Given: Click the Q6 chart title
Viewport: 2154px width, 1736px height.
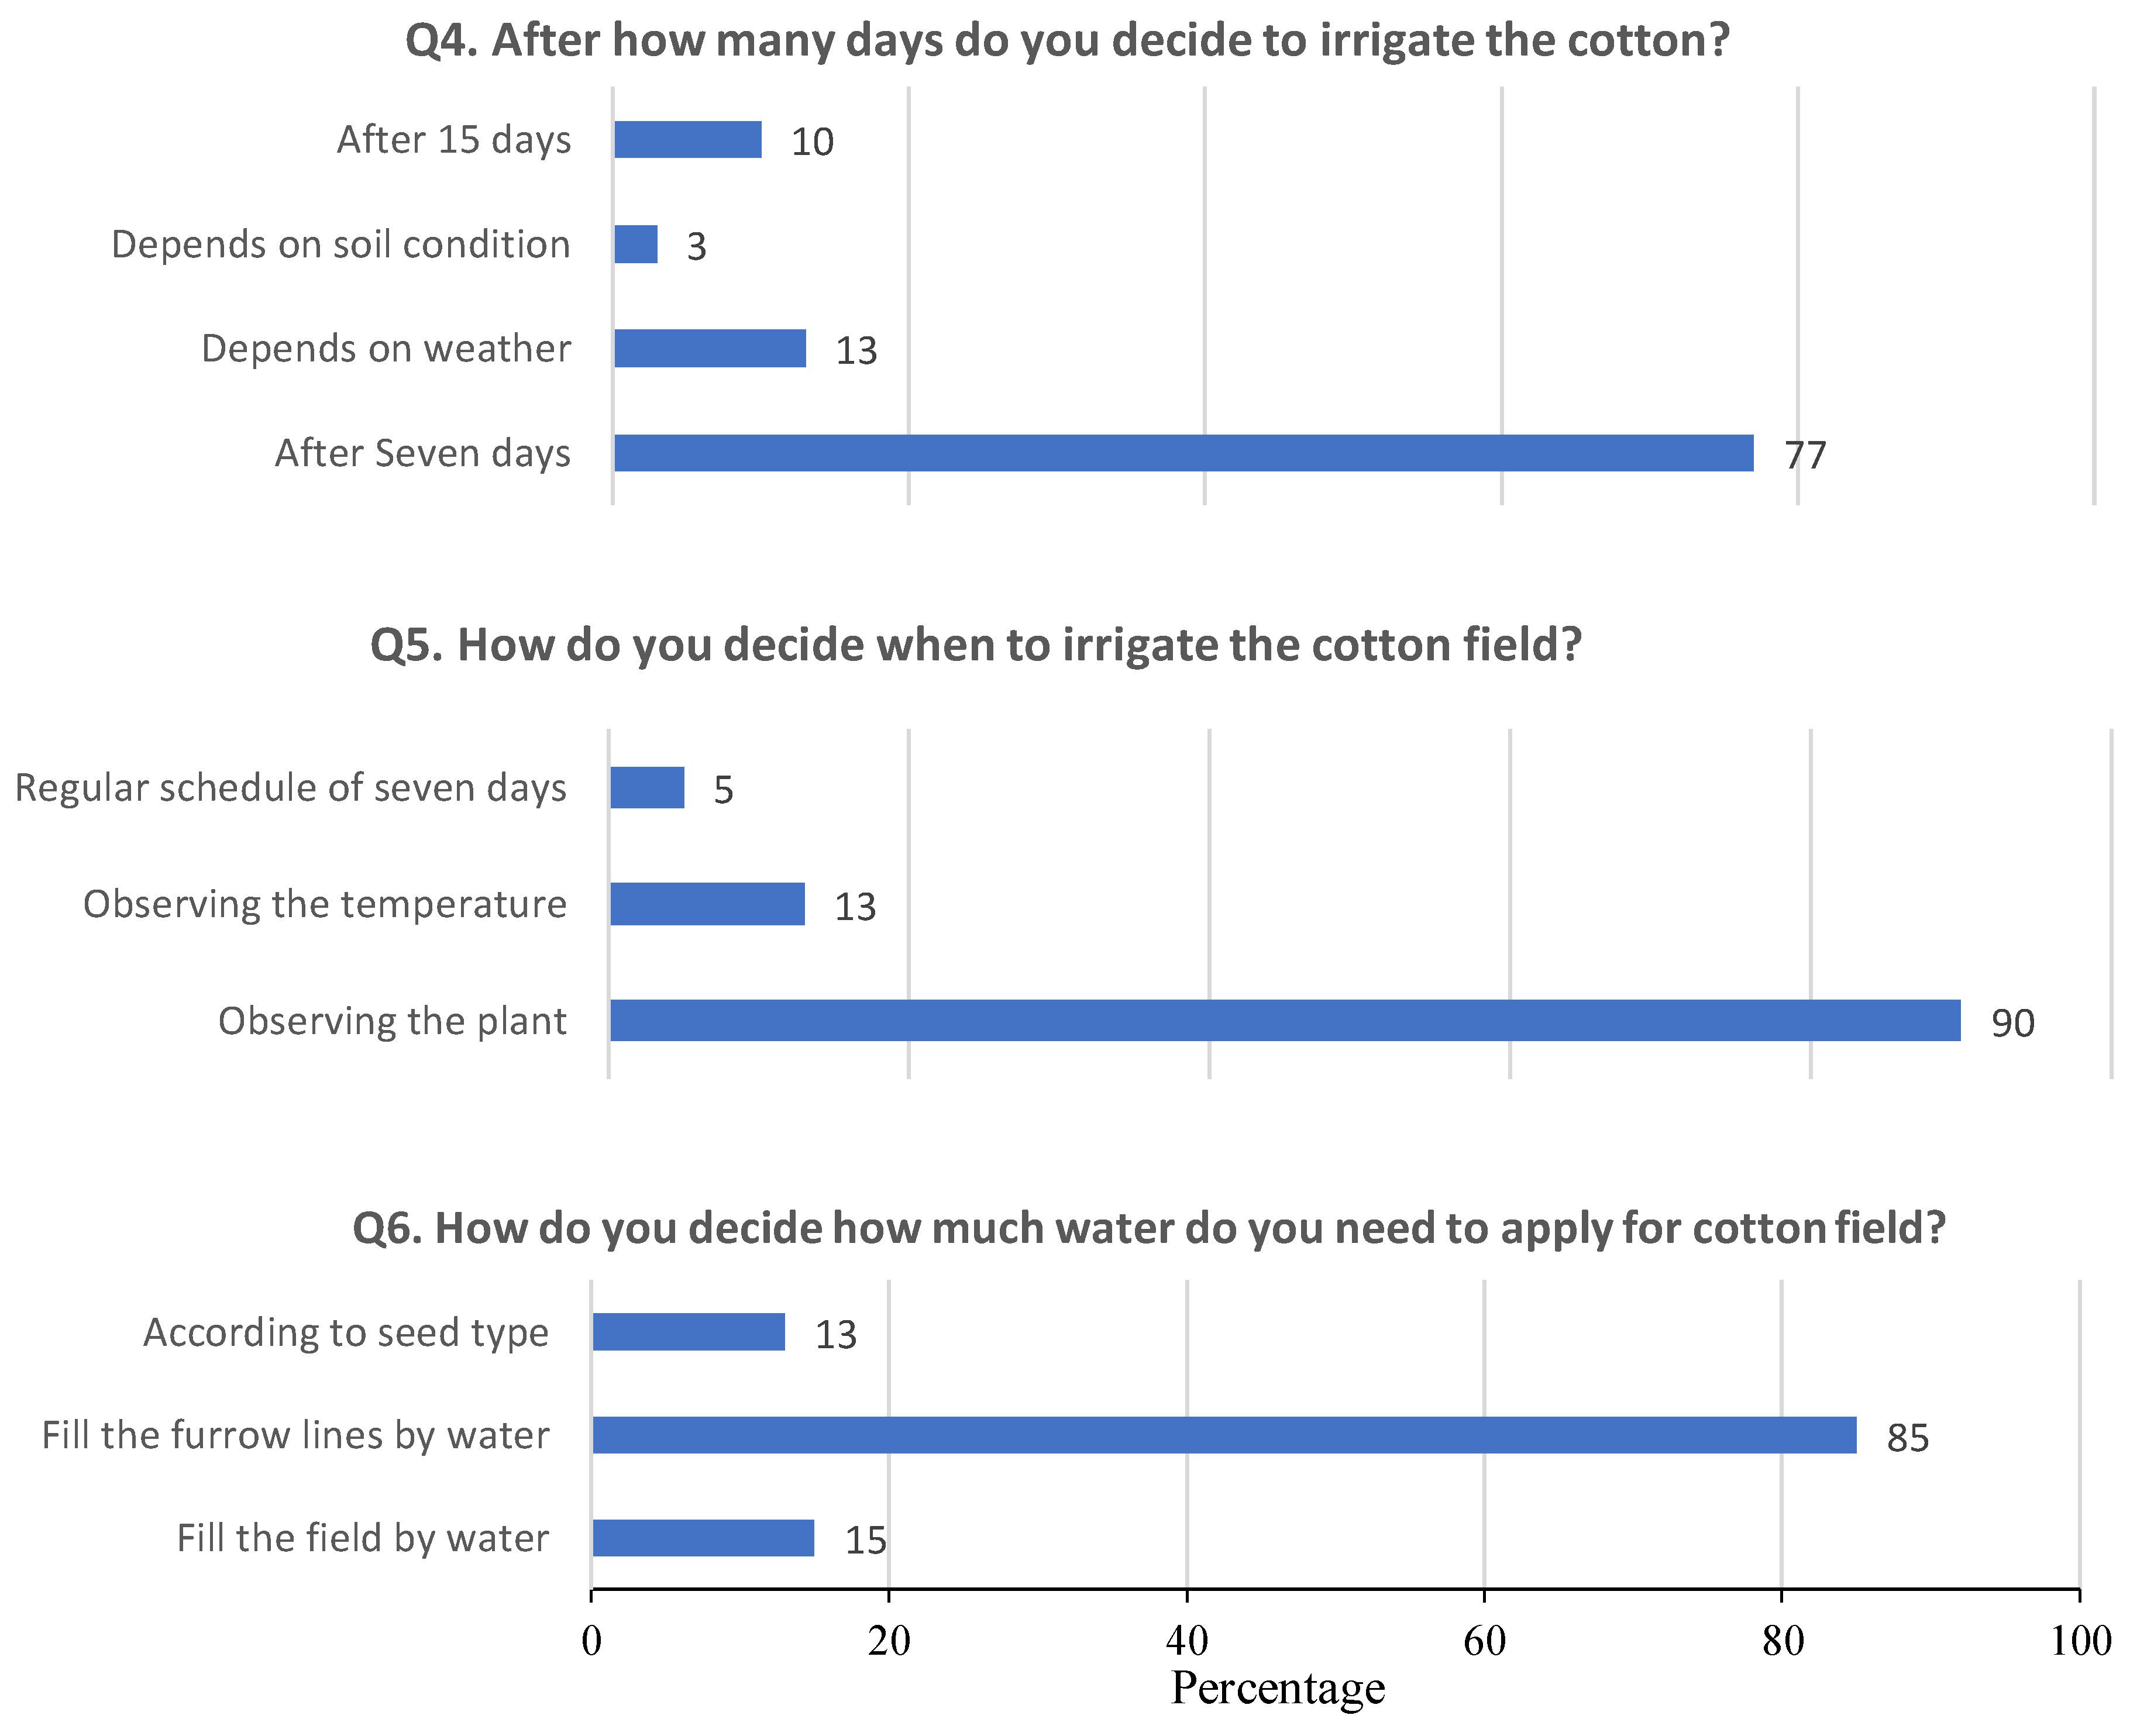Looking at the screenshot, I should point(1149,1229).
